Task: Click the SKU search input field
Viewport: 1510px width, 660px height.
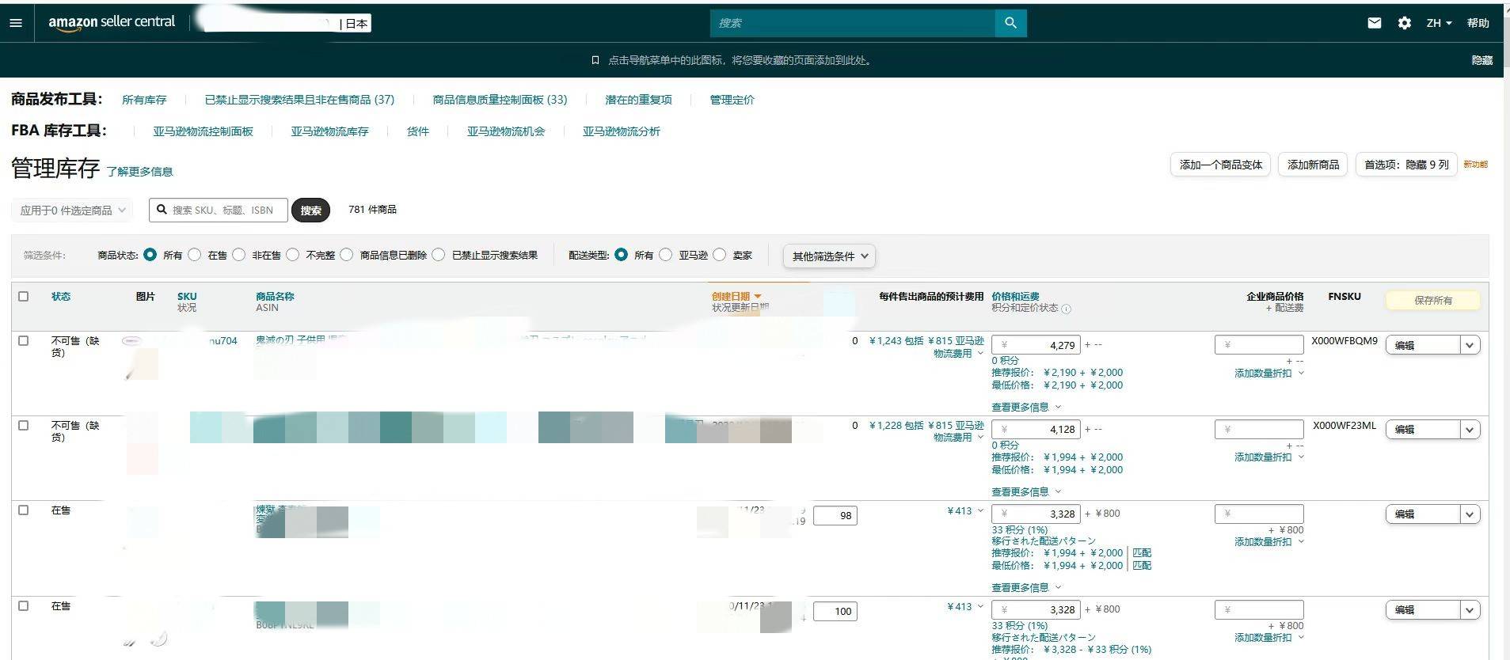Action: point(219,210)
